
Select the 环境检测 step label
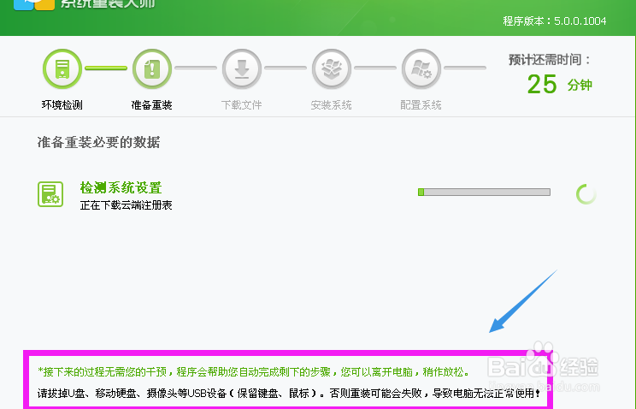point(62,105)
